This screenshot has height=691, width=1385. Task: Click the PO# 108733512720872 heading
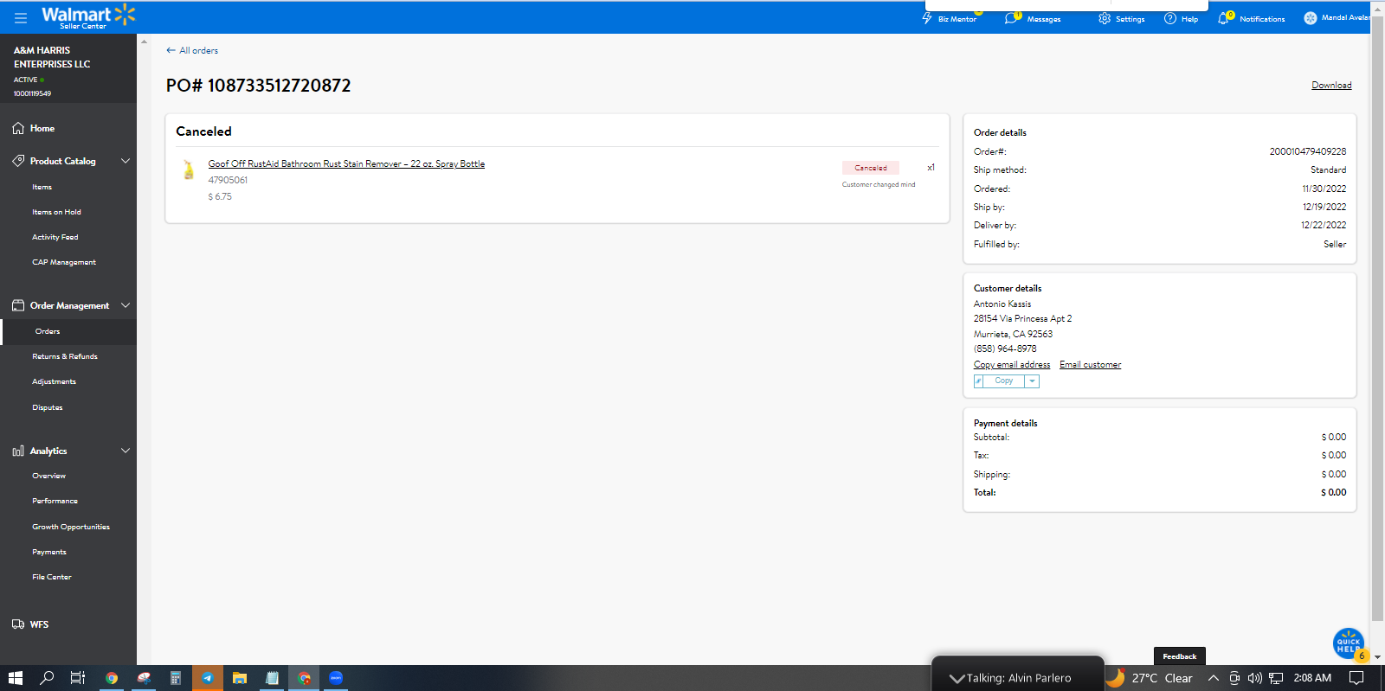pyautogui.click(x=259, y=86)
